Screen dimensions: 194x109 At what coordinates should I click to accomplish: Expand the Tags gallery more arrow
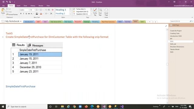tap(91, 14)
